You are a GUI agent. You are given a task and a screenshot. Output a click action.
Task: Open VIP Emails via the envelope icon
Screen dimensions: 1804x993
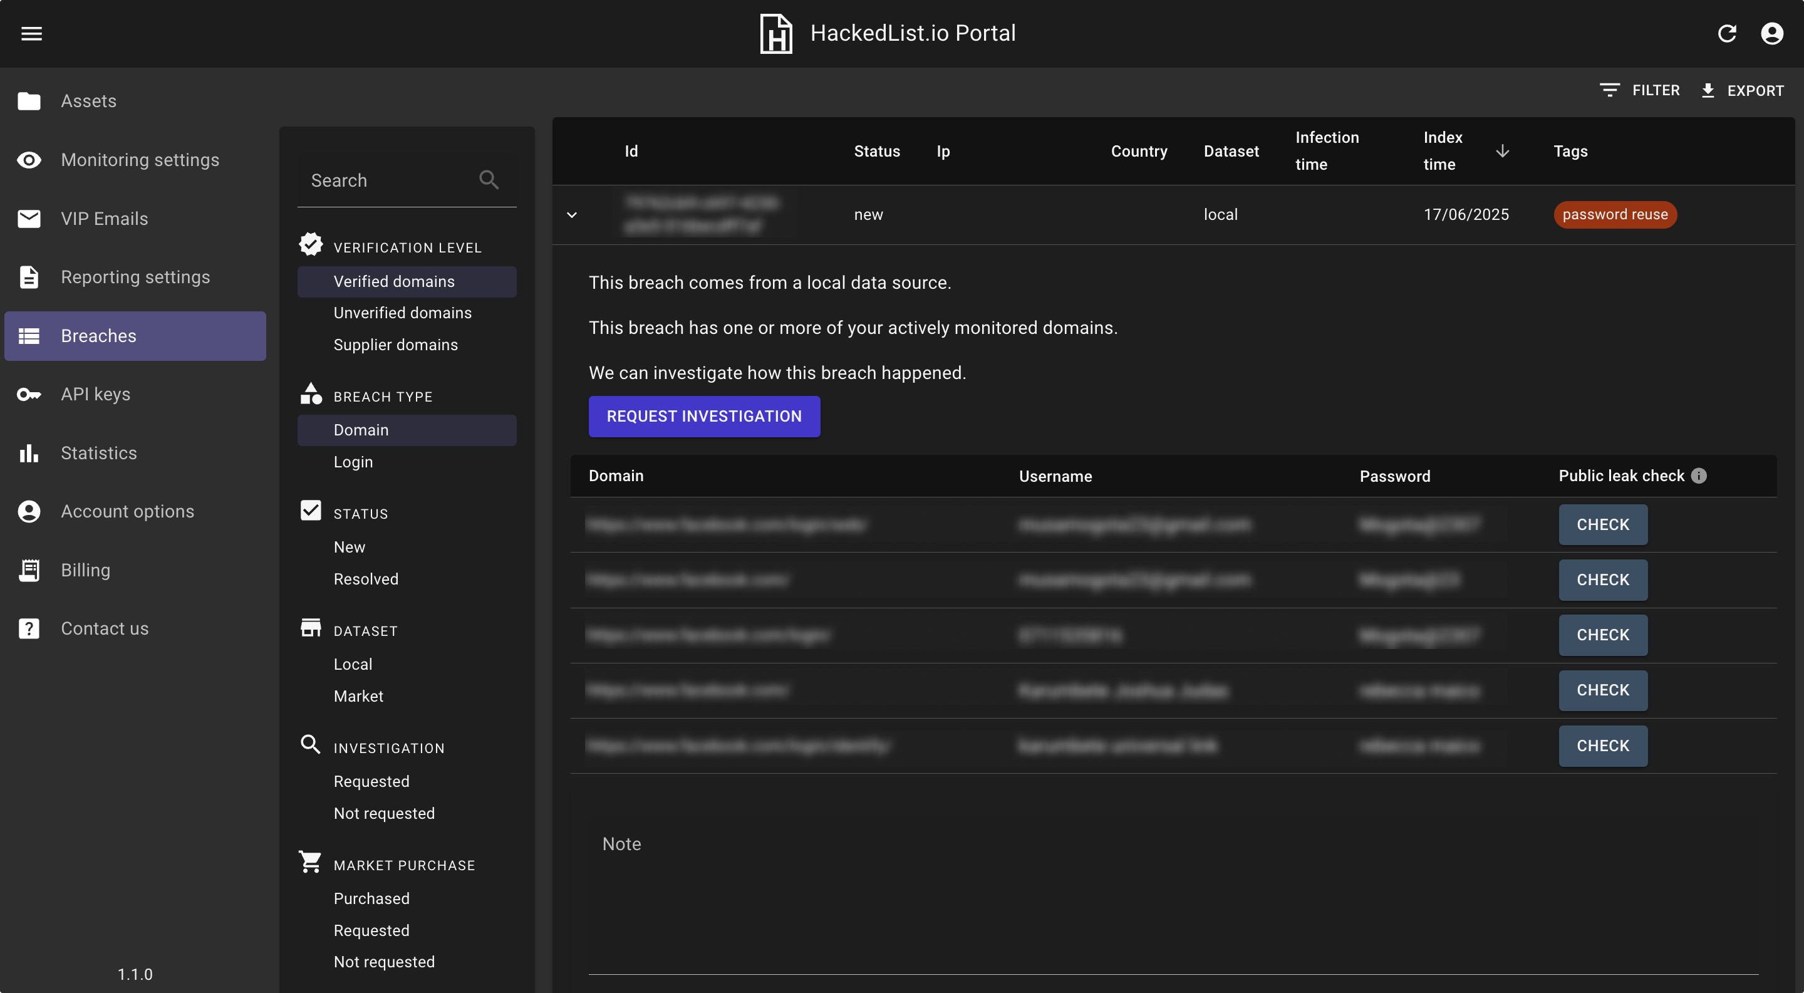tap(29, 219)
